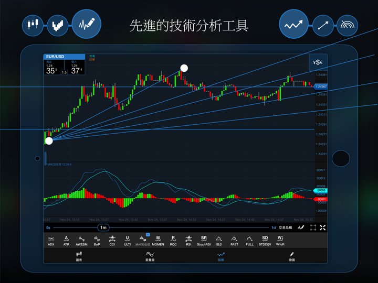The height and width of the screenshot is (283, 378).
Task: Add the StochRSI indicator
Action: tap(204, 241)
